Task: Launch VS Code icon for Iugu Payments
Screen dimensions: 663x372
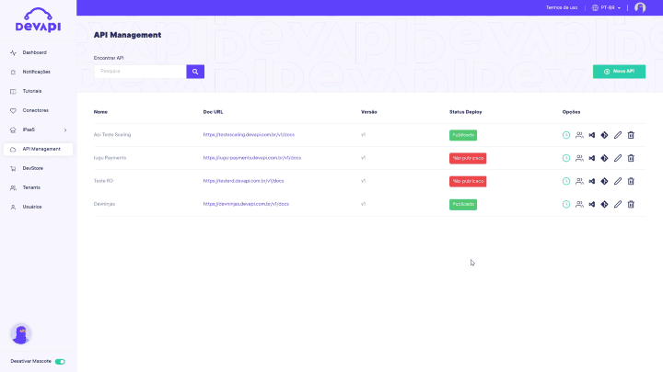Action: coord(592,158)
